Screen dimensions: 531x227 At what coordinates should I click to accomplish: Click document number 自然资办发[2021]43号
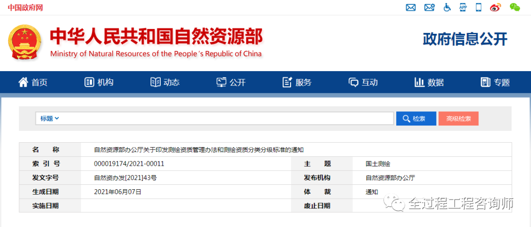pos(125,177)
